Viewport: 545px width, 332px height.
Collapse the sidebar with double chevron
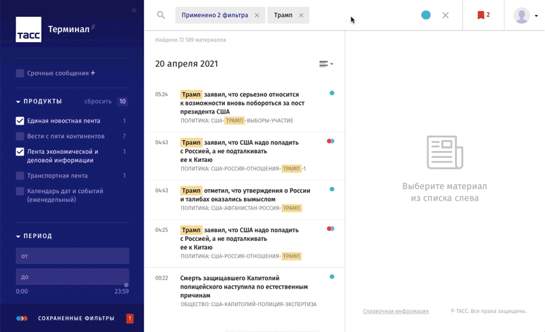[134, 10]
